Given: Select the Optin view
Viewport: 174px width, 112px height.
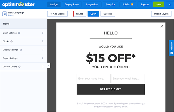Looking at the screenshot, I should point(93,14).
